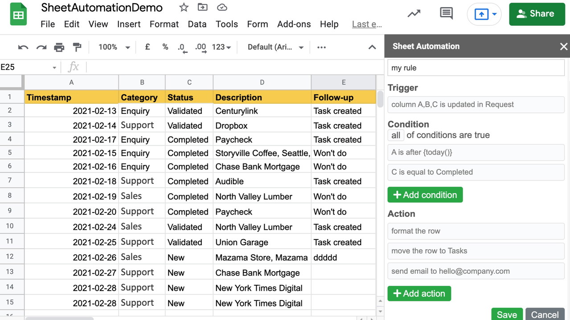The width and height of the screenshot is (570, 320).
Task: Click the 'my rule' name input field
Action: point(476,68)
